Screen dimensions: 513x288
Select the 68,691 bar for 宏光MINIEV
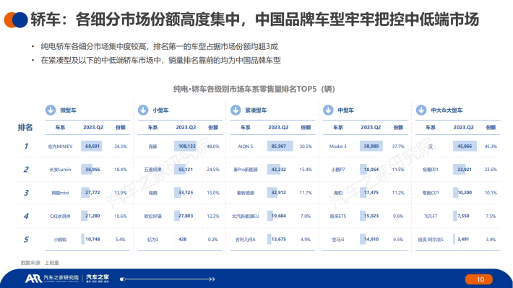92,146
